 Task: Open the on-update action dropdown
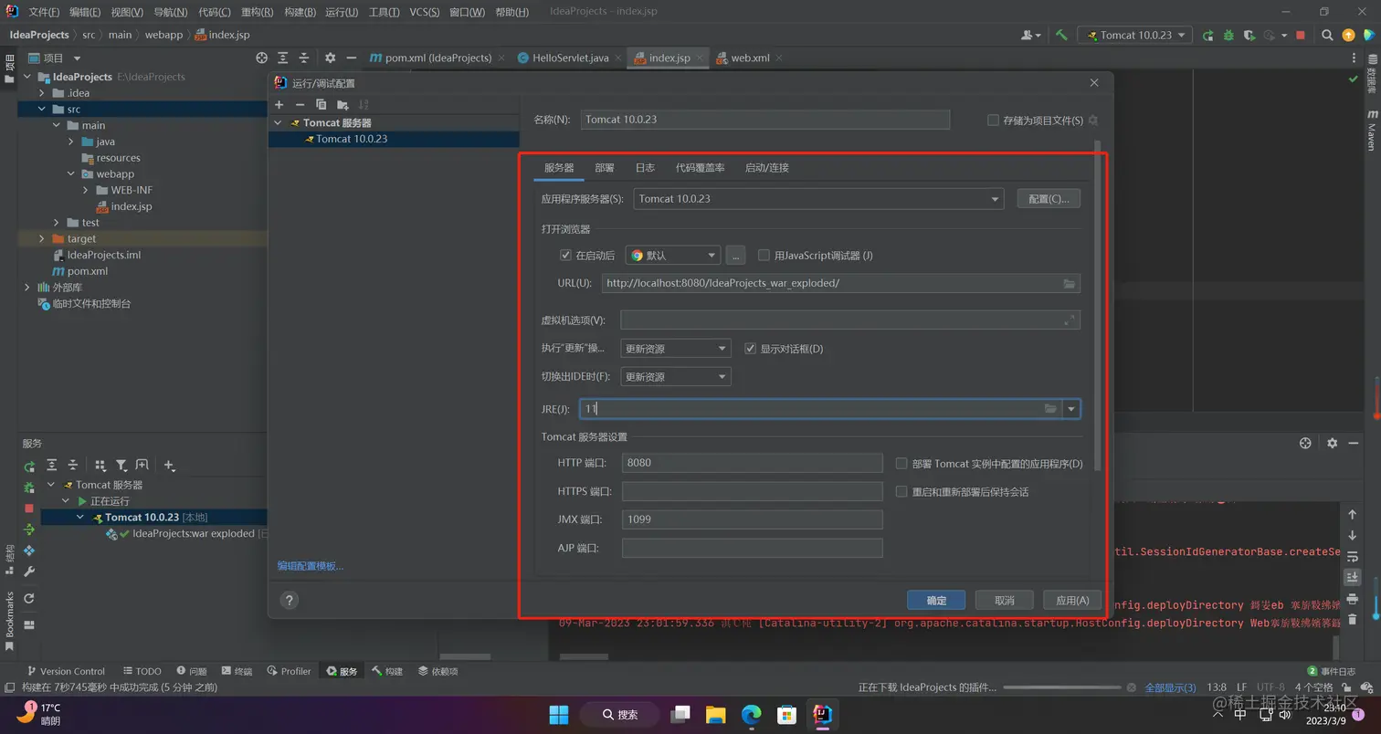676,349
